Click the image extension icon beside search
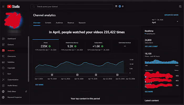 tap(116, 6)
